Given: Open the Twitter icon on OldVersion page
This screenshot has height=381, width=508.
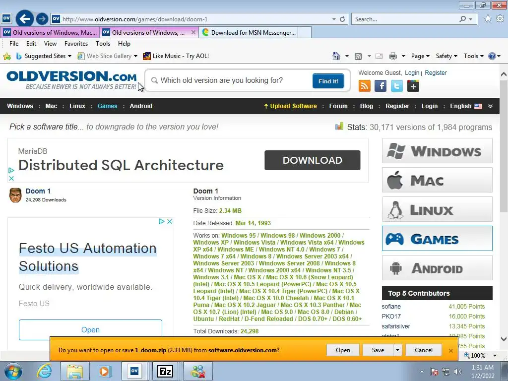Looking at the screenshot, I should [396, 86].
